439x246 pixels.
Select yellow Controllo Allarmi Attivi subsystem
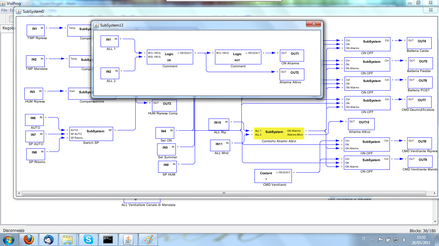(279, 133)
